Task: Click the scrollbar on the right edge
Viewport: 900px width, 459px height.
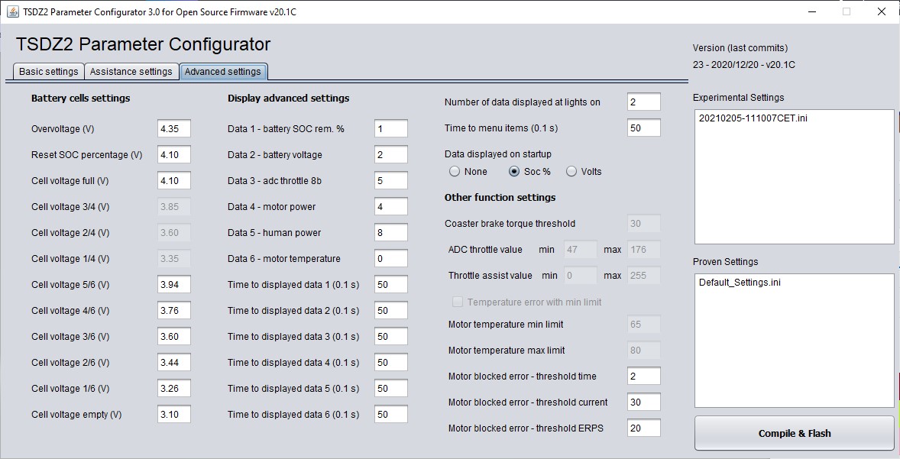Action: click(895, 229)
